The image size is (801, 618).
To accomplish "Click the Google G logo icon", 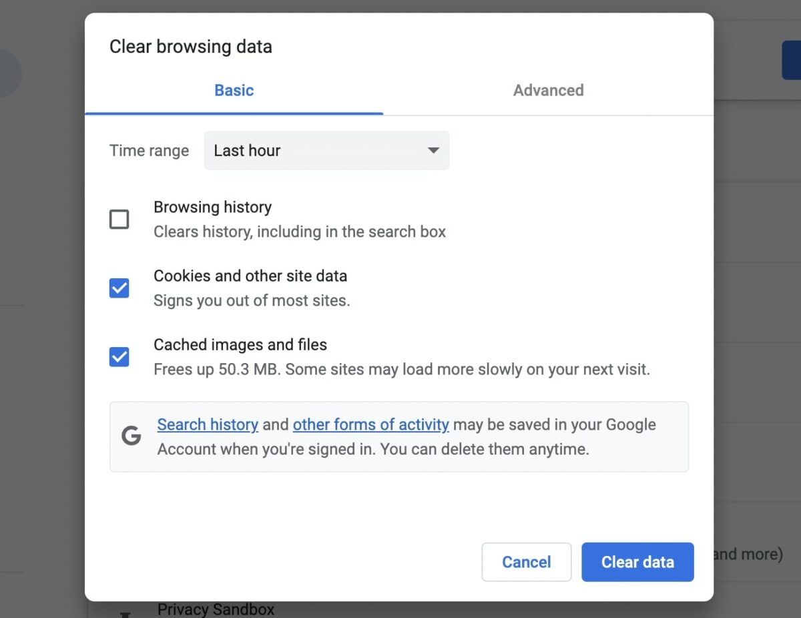I will pos(131,436).
